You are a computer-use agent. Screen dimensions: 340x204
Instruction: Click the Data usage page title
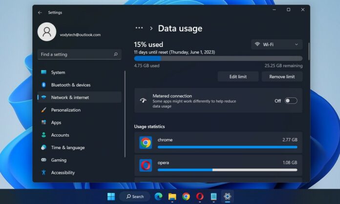(x=180, y=28)
